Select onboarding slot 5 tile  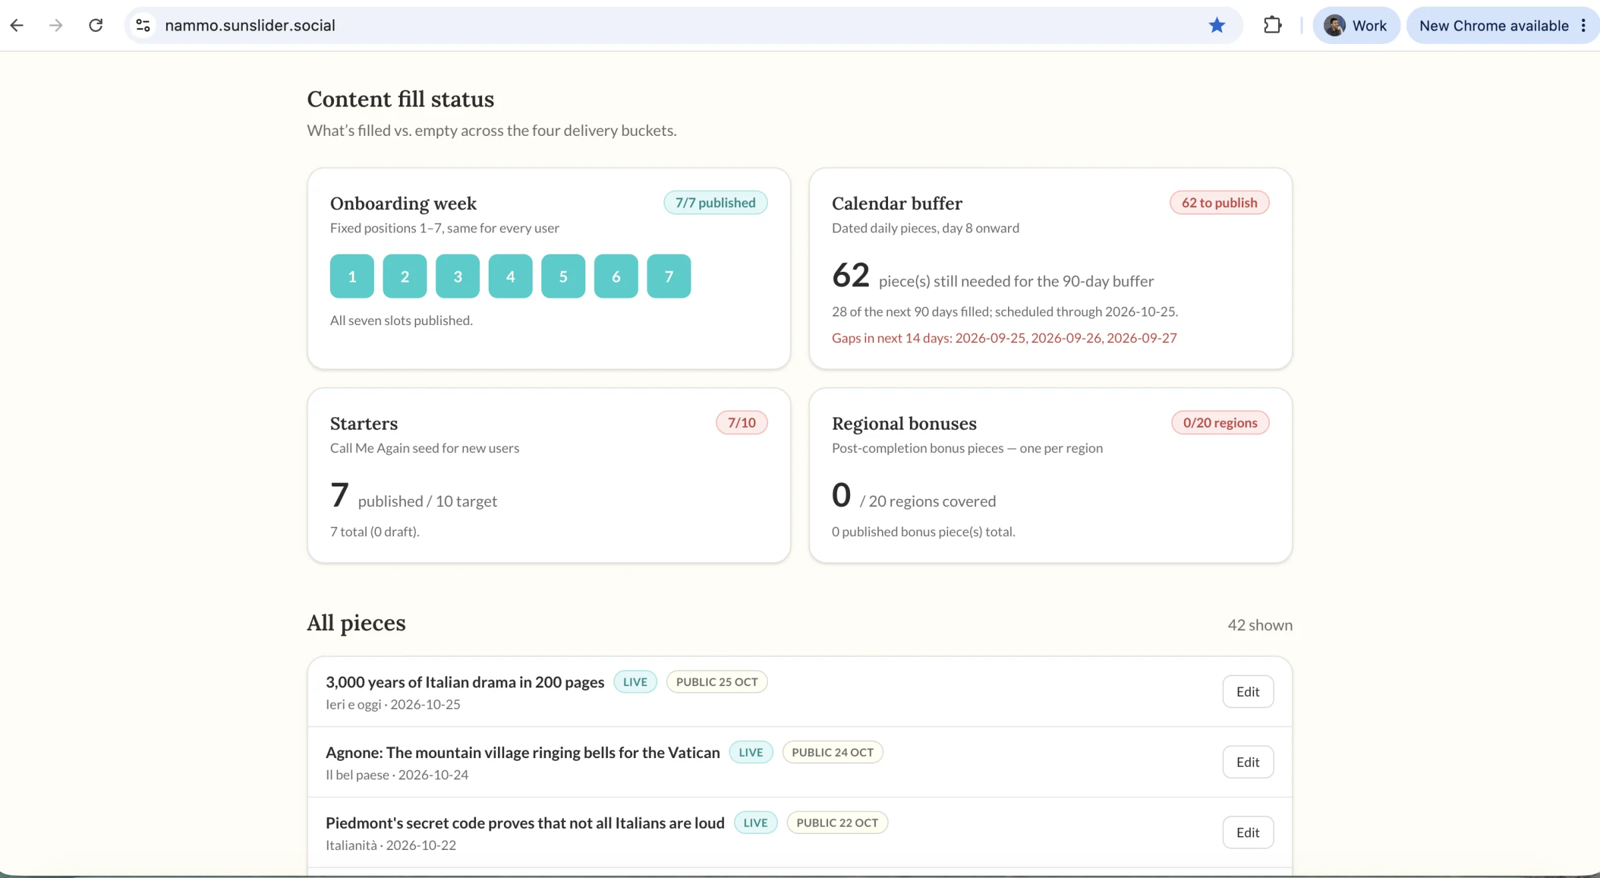point(563,276)
